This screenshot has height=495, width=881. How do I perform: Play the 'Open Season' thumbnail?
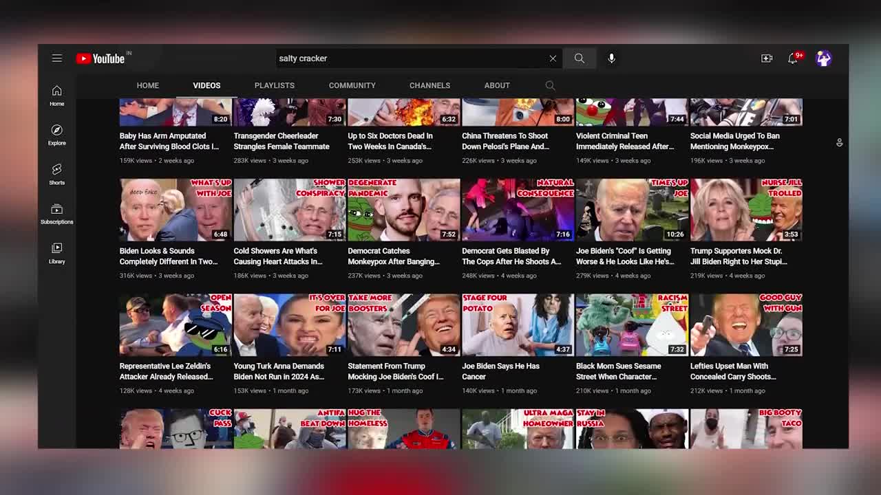point(176,325)
